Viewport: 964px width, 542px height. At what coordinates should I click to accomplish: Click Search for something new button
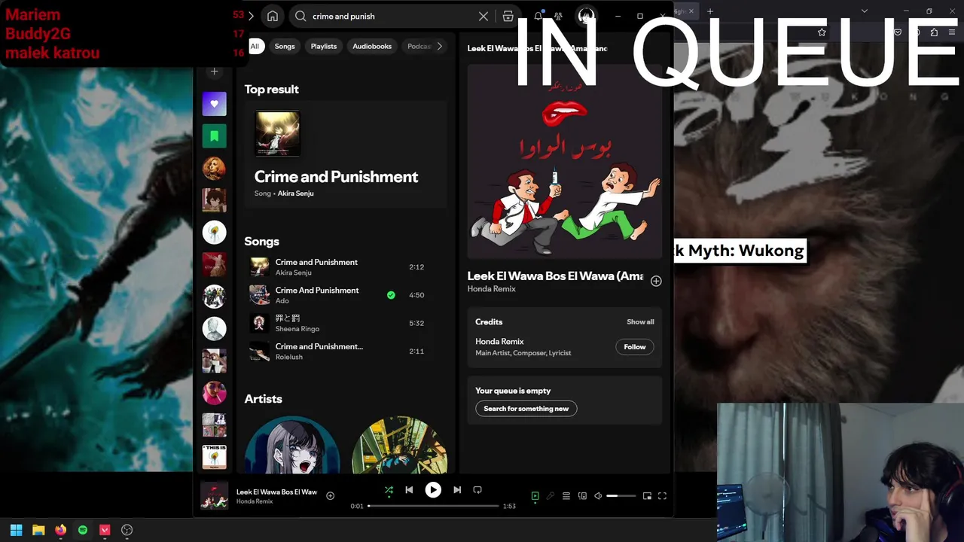click(x=526, y=409)
